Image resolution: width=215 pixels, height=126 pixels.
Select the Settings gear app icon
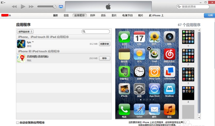[139, 89]
